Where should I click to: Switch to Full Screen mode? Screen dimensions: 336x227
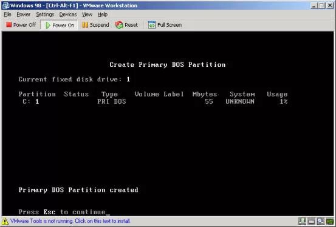[x=165, y=25]
